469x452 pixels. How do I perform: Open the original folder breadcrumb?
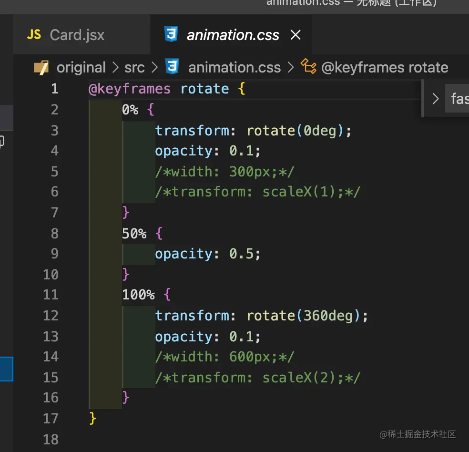point(81,68)
